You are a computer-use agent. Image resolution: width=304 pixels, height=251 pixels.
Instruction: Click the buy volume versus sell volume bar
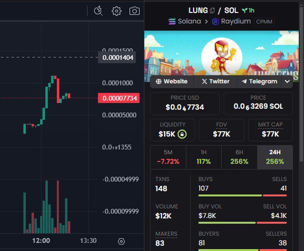(x=242, y=223)
